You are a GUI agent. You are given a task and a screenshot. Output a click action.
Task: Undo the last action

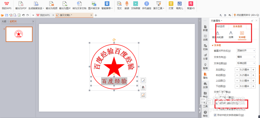pos(23,15)
